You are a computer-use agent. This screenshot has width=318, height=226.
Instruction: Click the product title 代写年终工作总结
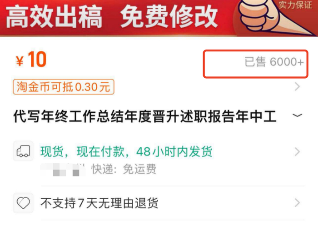[145, 116]
